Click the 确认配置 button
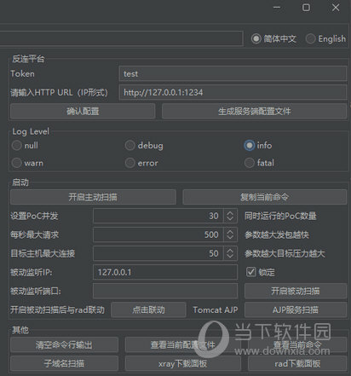351x376 pixels. click(83, 111)
